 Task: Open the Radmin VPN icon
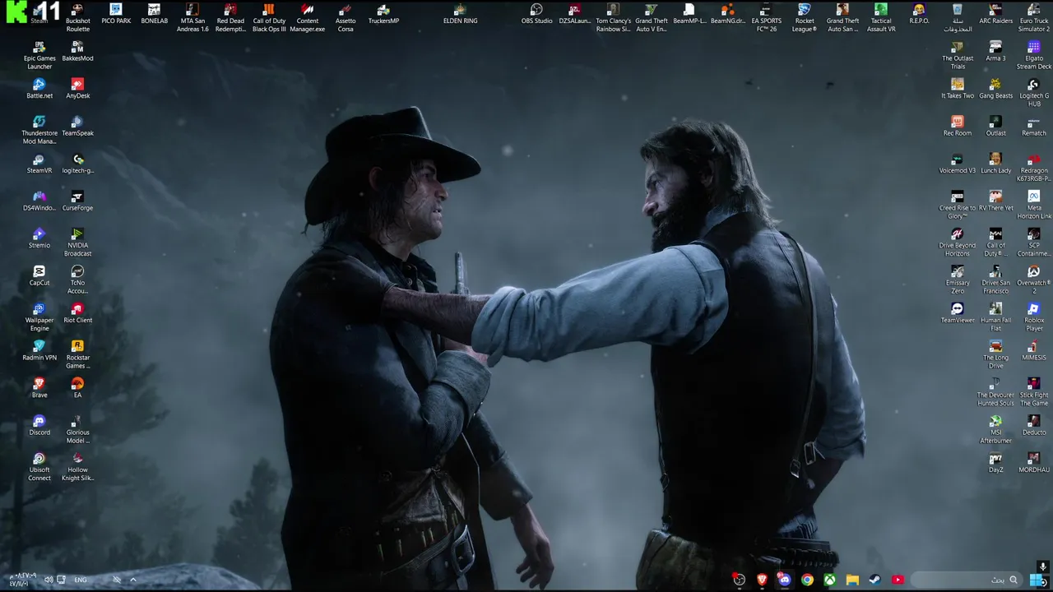39,351
